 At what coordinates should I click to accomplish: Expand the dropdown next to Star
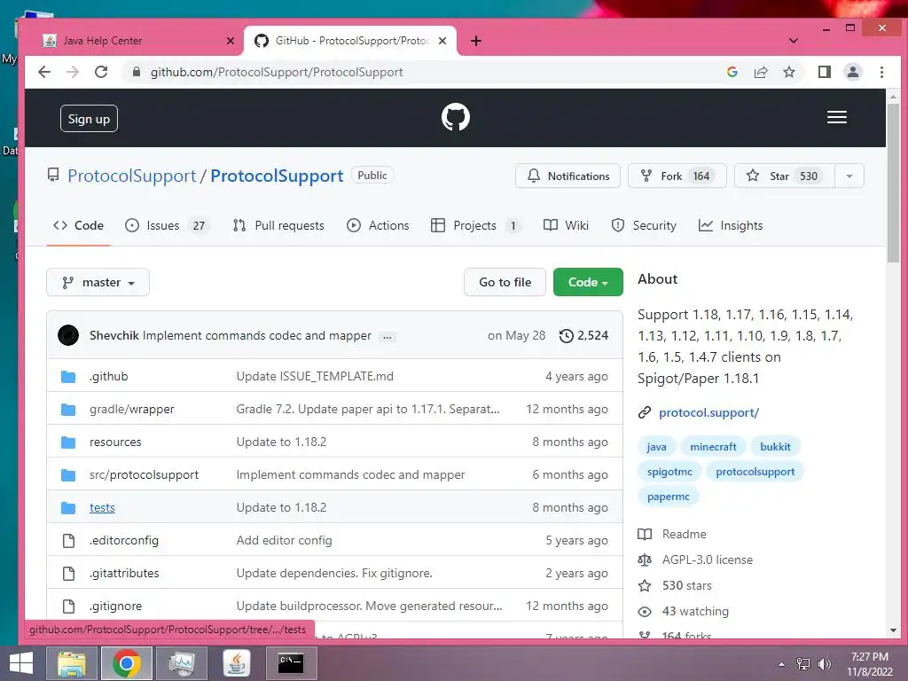point(849,176)
